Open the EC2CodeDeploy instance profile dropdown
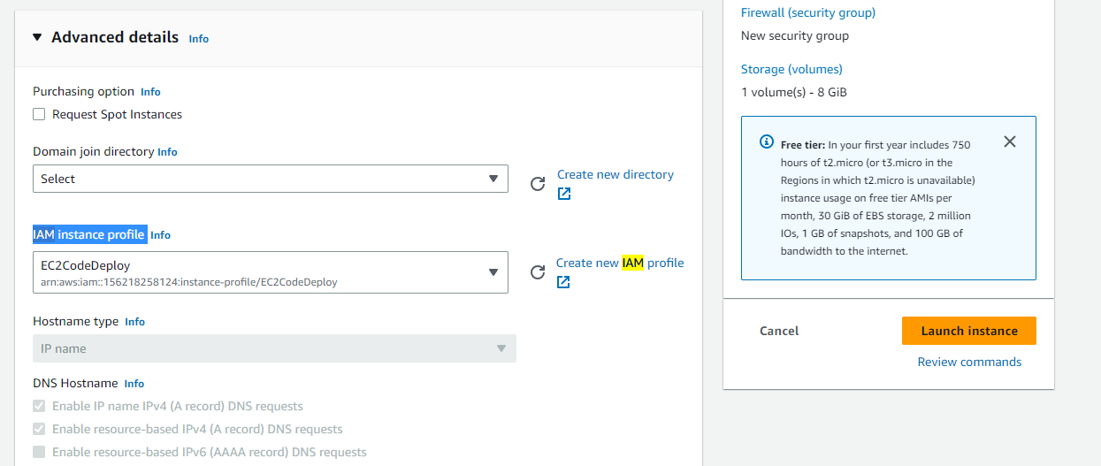 click(x=271, y=272)
